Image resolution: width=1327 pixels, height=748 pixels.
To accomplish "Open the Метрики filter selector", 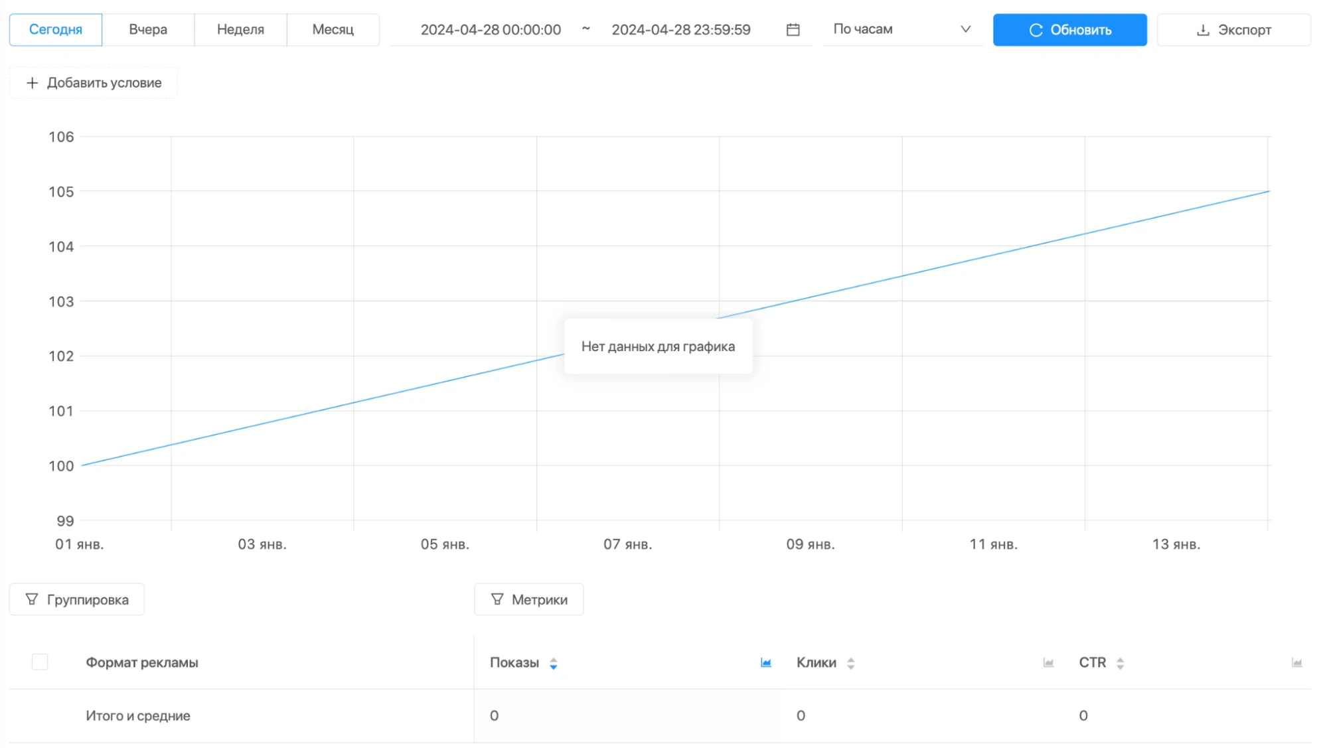I will [x=529, y=599].
